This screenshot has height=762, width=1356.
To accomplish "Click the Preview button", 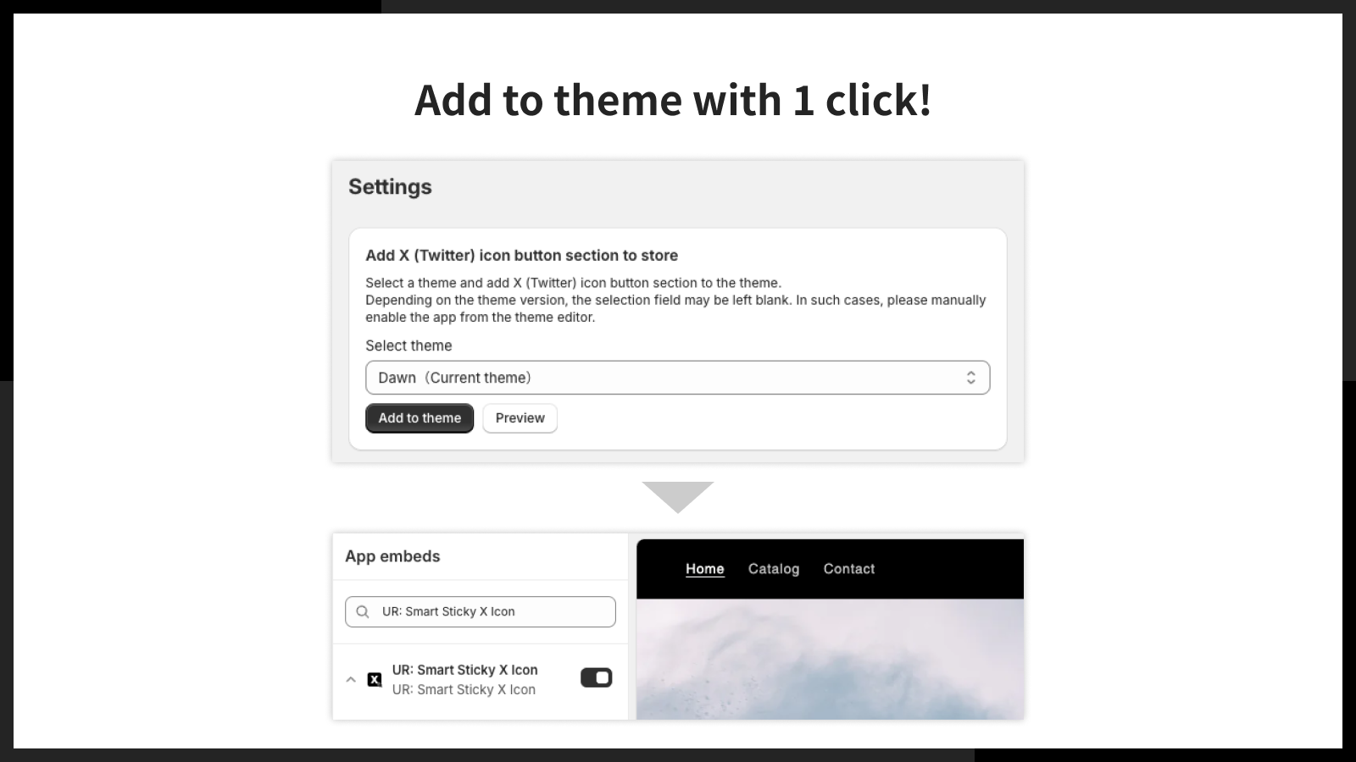I will click(520, 418).
